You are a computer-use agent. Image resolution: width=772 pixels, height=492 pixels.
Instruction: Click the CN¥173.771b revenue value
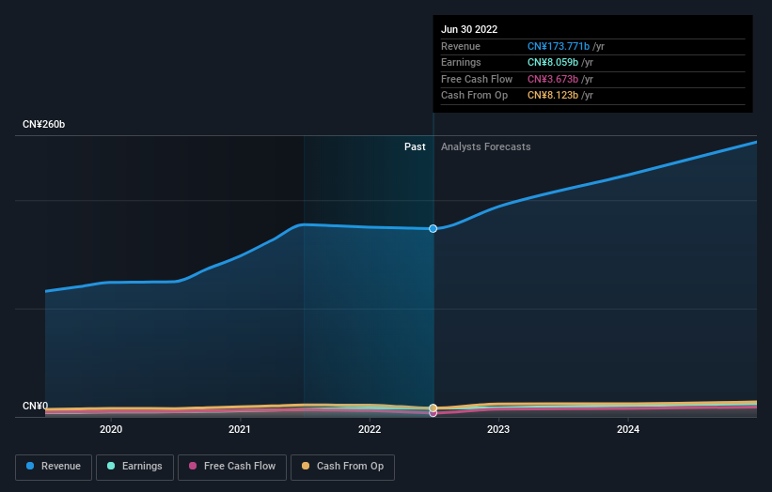[x=559, y=46]
